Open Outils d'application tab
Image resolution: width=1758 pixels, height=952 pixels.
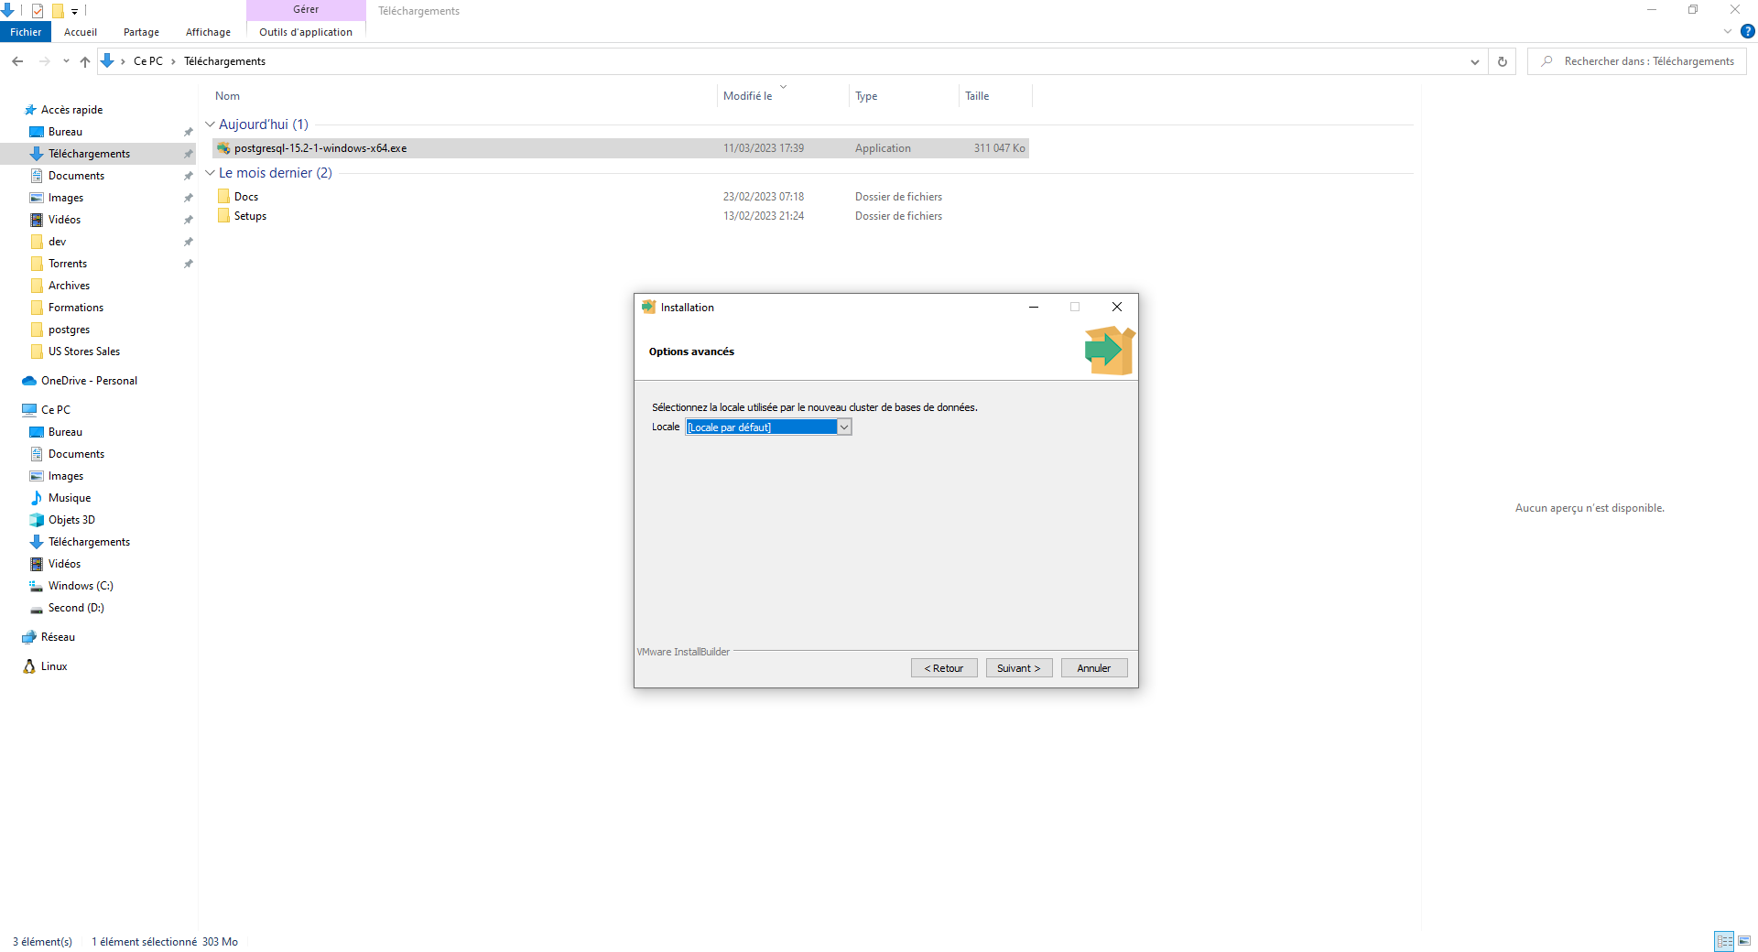[x=306, y=32]
